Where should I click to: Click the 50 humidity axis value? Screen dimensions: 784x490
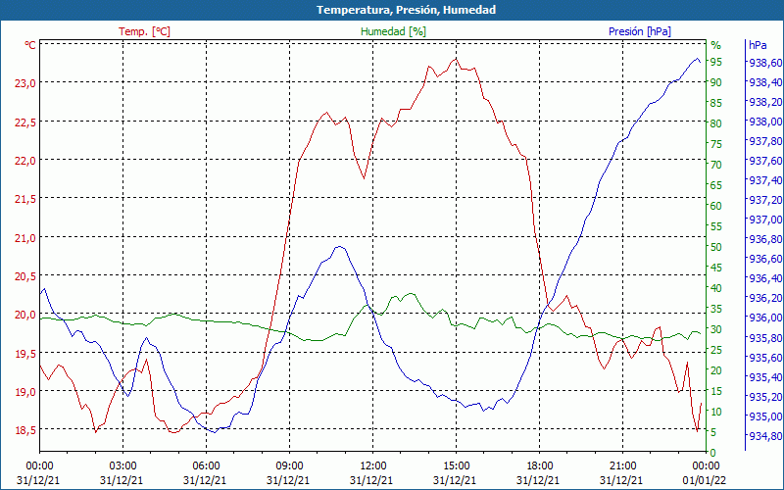point(716,247)
